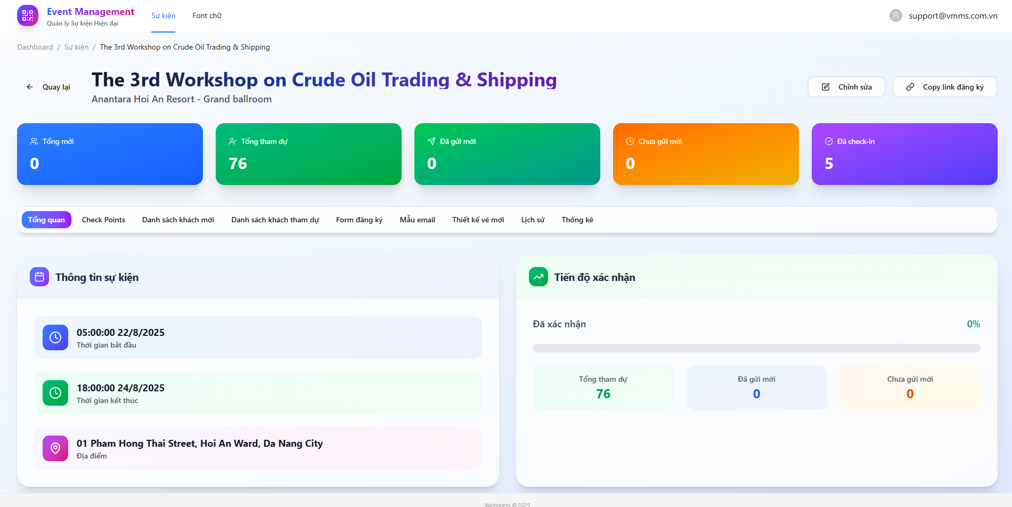Click the green trending-up progress icon

click(x=538, y=277)
